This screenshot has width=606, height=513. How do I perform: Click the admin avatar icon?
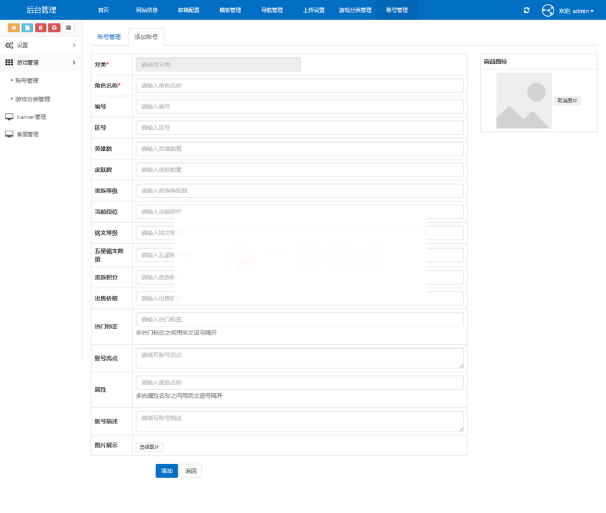pos(548,10)
